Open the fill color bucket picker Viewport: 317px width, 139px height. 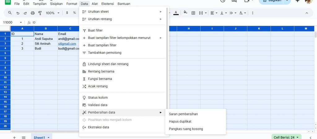(185, 13)
